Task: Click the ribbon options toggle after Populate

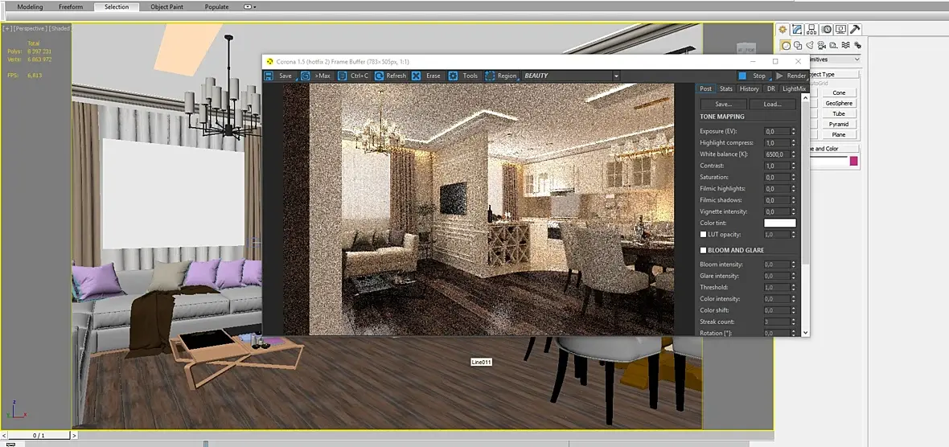Action: 249,6
